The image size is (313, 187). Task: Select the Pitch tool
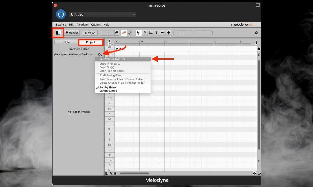(145, 33)
